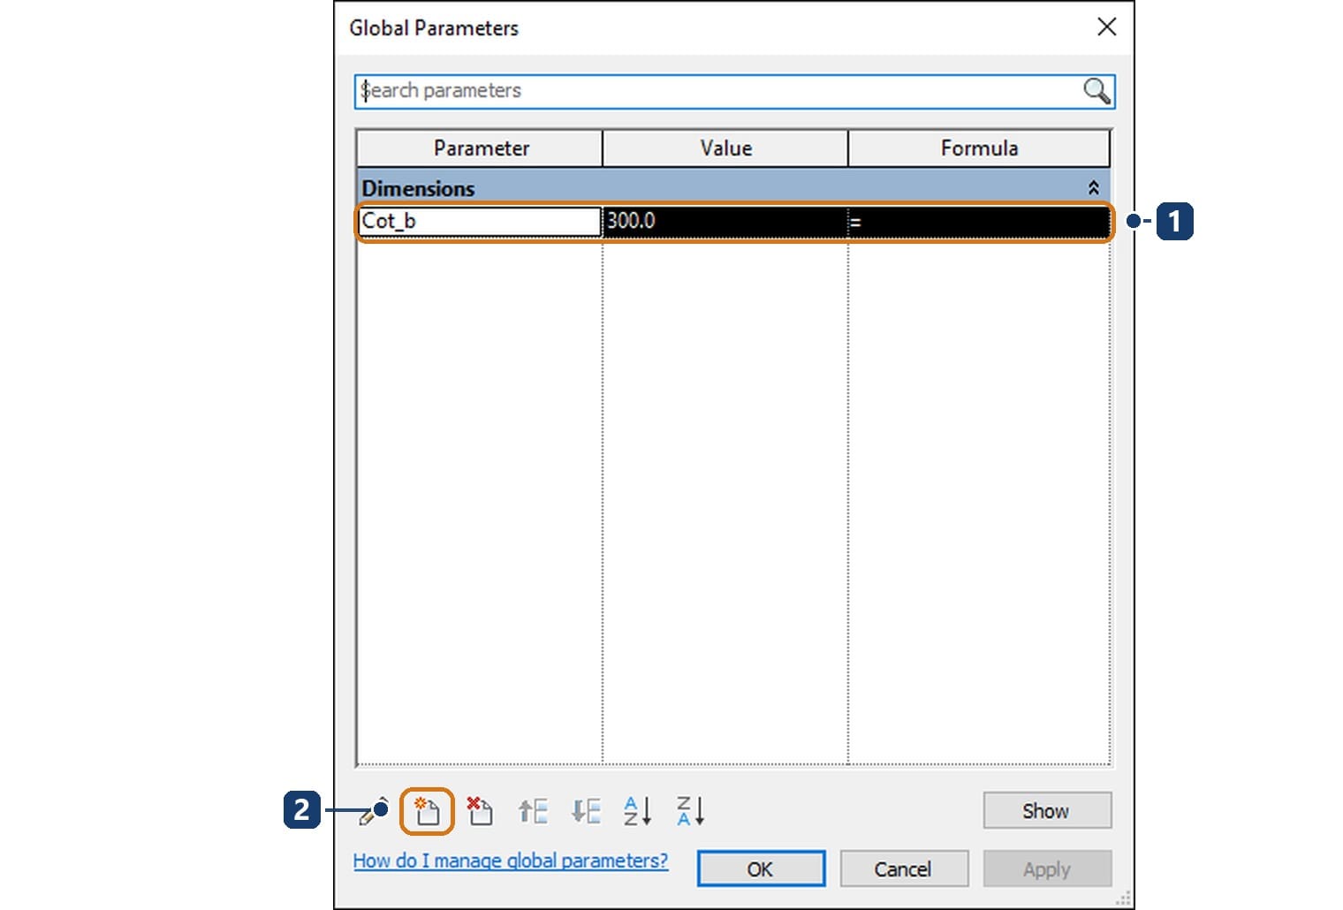Cancel the Global Parameters dialog
The image size is (1343, 910).
pyautogui.click(x=903, y=868)
